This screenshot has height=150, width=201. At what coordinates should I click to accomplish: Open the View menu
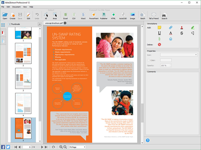coord(25,7)
